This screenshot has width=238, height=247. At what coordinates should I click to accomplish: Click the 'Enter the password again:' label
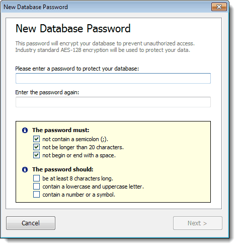tap(47, 92)
